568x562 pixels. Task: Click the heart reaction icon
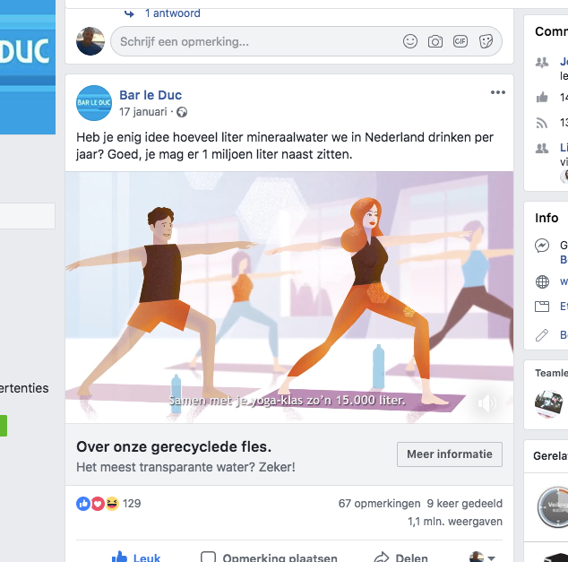tap(98, 504)
